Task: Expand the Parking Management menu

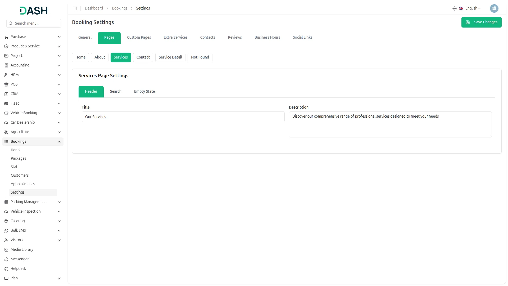Action: 59,202
